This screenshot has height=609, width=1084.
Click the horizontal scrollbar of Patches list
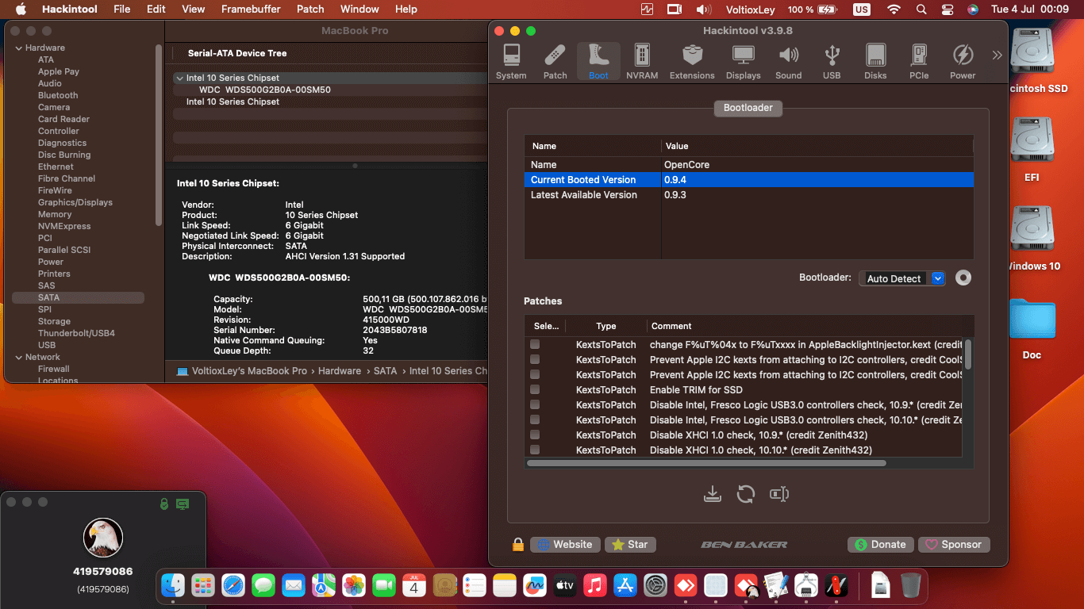(x=706, y=462)
